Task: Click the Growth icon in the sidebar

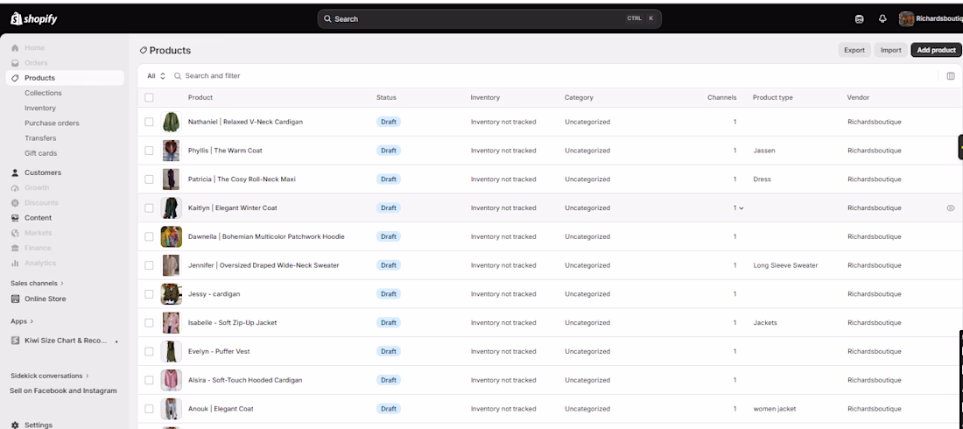Action: click(16, 188)
